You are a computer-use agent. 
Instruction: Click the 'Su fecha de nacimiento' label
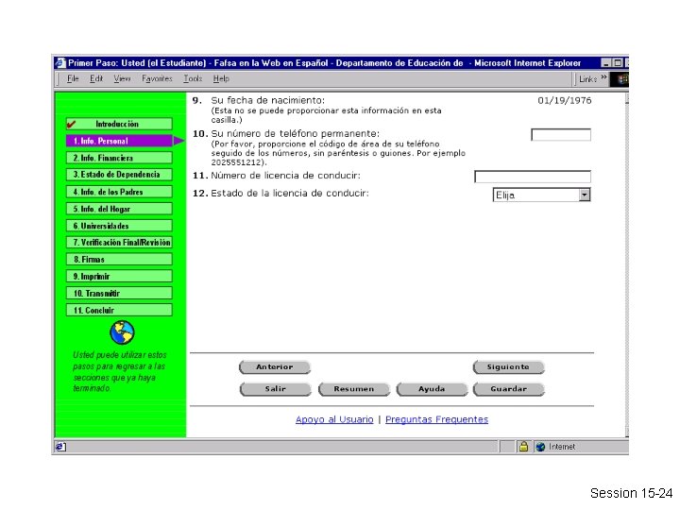point(267,100)
